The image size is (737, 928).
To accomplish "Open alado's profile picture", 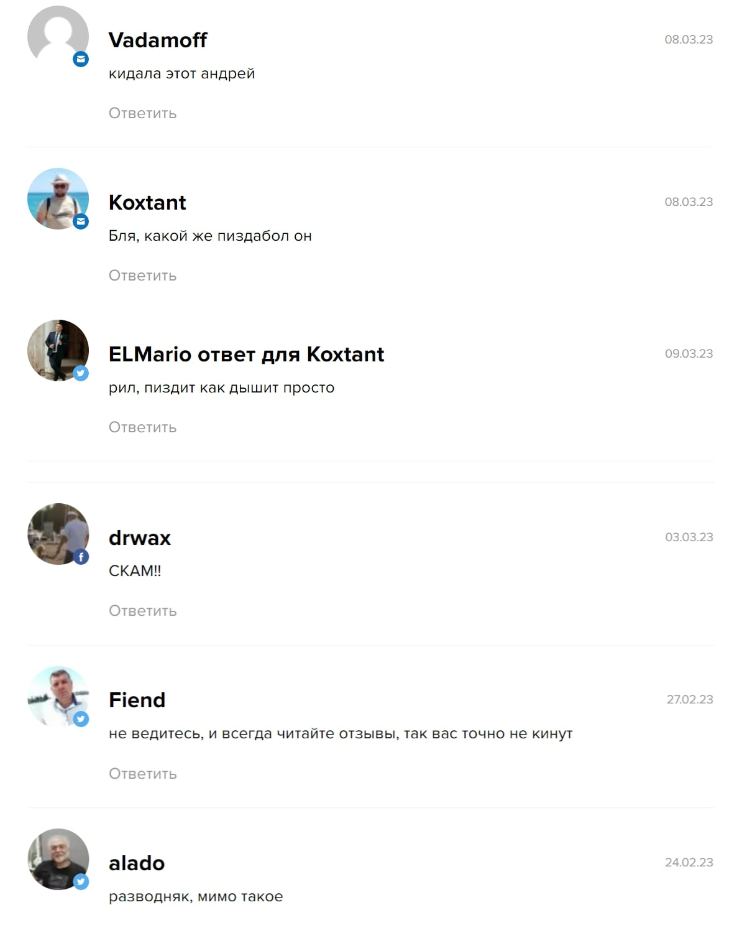I will pyautogui.click(x=58, y=859).
